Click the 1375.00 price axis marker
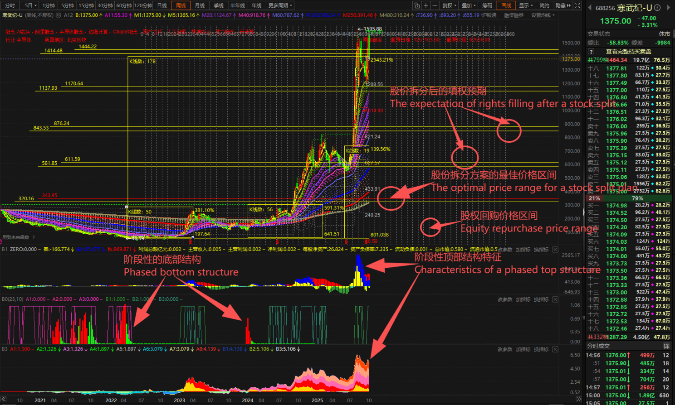The width and height of the screenshot is (675, 405). pos(571,59)
